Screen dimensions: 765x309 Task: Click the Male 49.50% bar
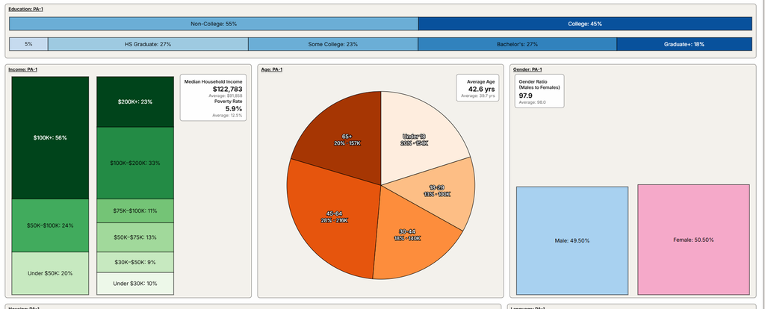572,241
